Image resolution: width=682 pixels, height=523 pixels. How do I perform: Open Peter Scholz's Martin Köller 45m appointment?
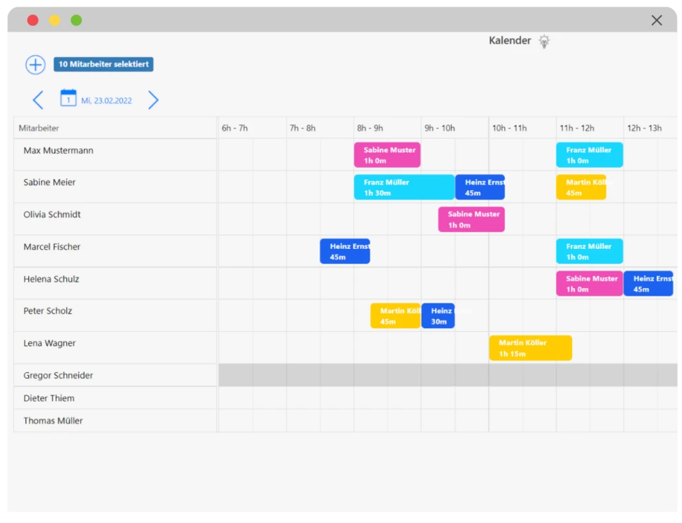(x=395, y=316)
